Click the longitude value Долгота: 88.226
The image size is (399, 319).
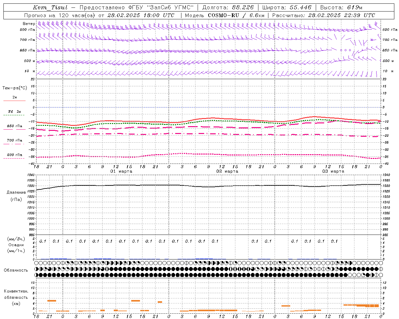pyautogui.click(x=228, y=7)
